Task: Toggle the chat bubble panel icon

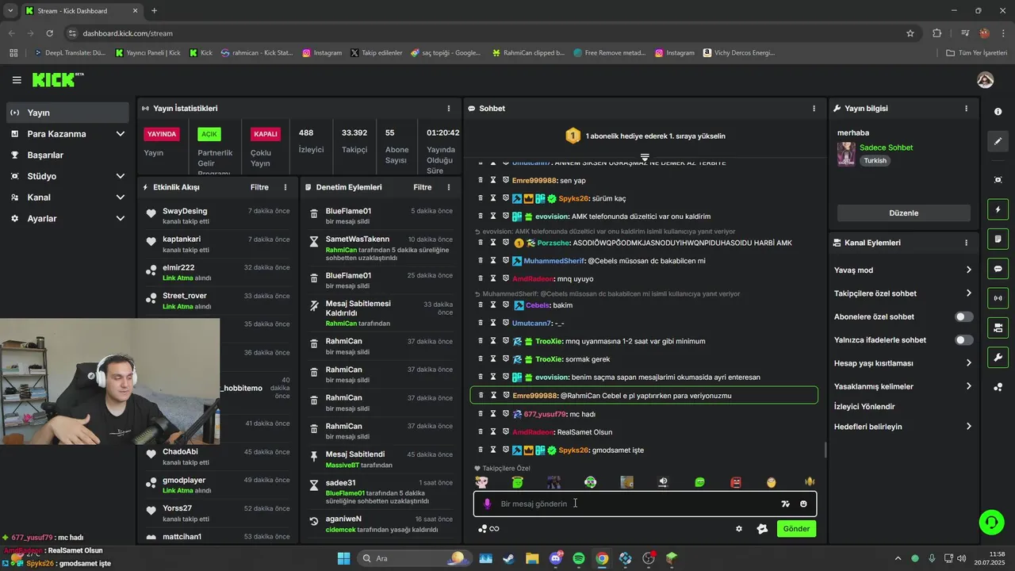Action: [x=998, y=269]
